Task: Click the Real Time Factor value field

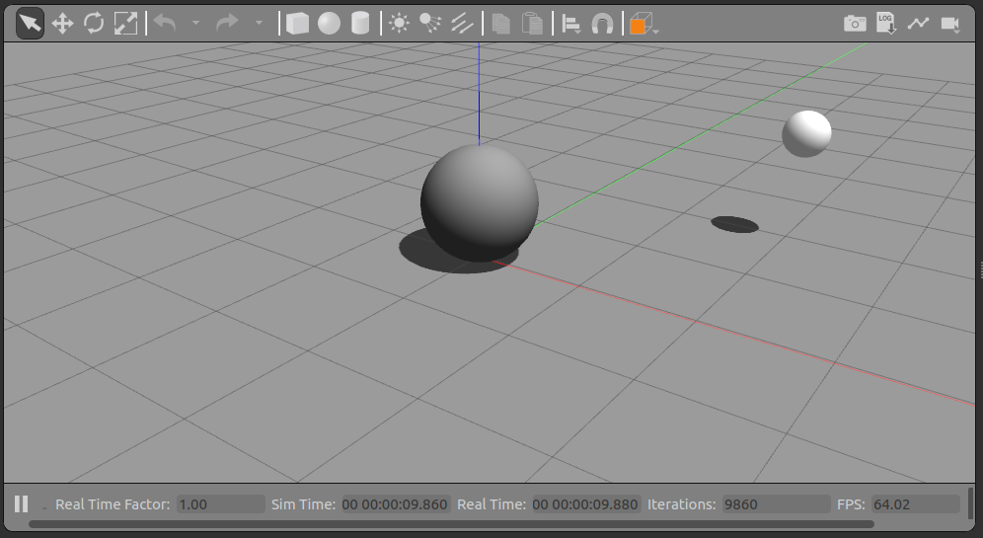Action: (x=221, y=504)
